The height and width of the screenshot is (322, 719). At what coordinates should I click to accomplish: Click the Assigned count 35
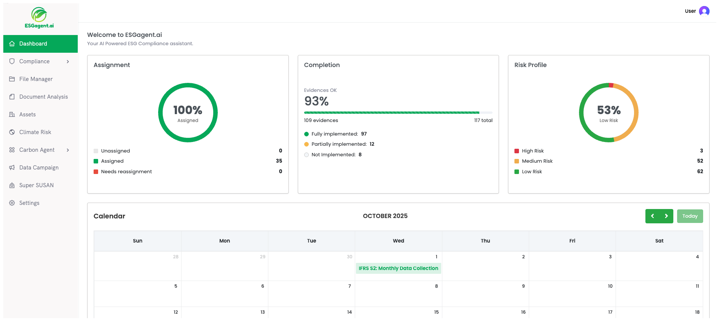point(279,161)
